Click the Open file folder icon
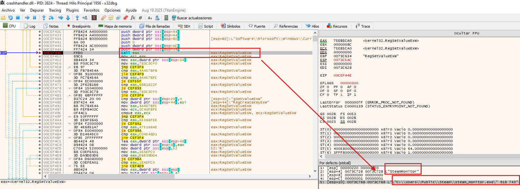The width and height of the screenshot is (520, 189). click(x=3, y=18)
